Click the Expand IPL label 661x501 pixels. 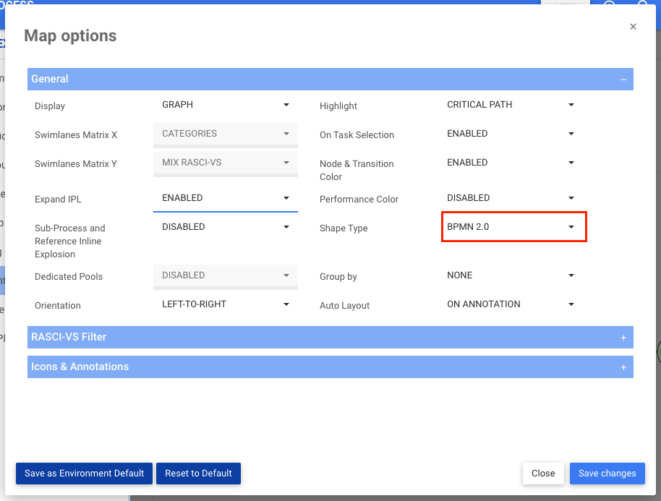click(x=58, y=200)
